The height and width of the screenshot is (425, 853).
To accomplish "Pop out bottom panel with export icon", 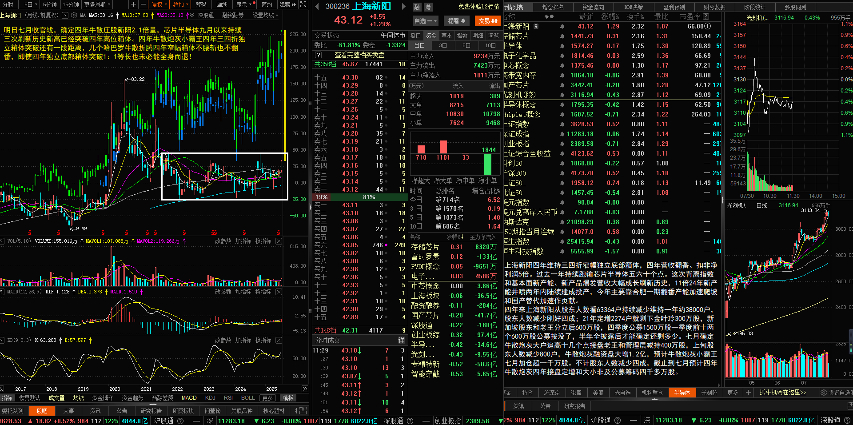I will click(x=303, y=410).
